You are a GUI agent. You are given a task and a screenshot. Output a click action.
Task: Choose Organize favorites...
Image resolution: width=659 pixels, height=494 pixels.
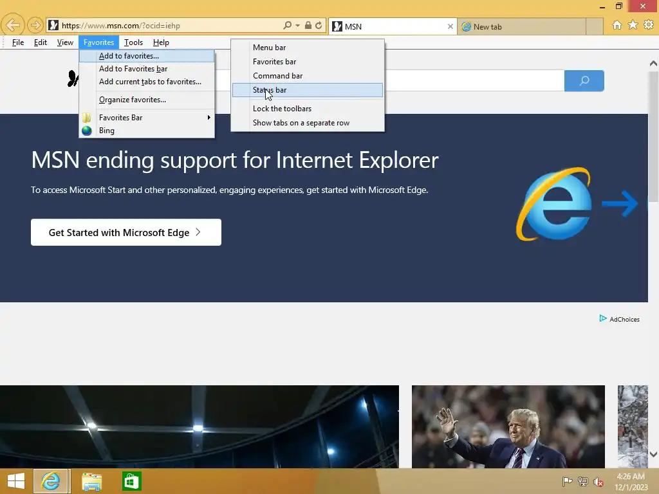[147, 100]
